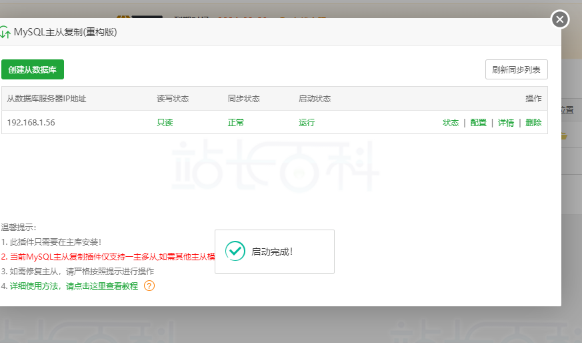Viewport: 582px width, 343px height.
Task: Click the 正常 sync status value
Action: [x=236, y=123]
